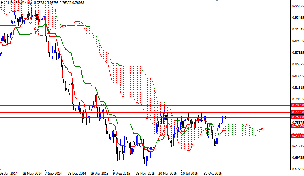Select the red 0.73300 price level label
Viewport: 304px width, 176px height.
tap(297, 136)
